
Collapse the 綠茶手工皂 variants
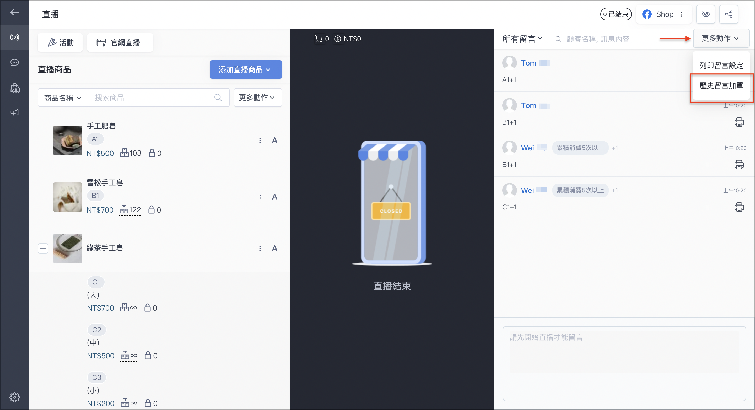click(x=43, y=249)
